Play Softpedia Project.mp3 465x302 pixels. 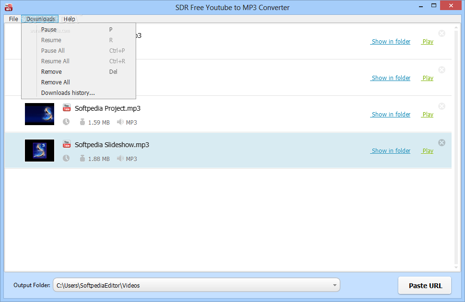tap(428, 115)
